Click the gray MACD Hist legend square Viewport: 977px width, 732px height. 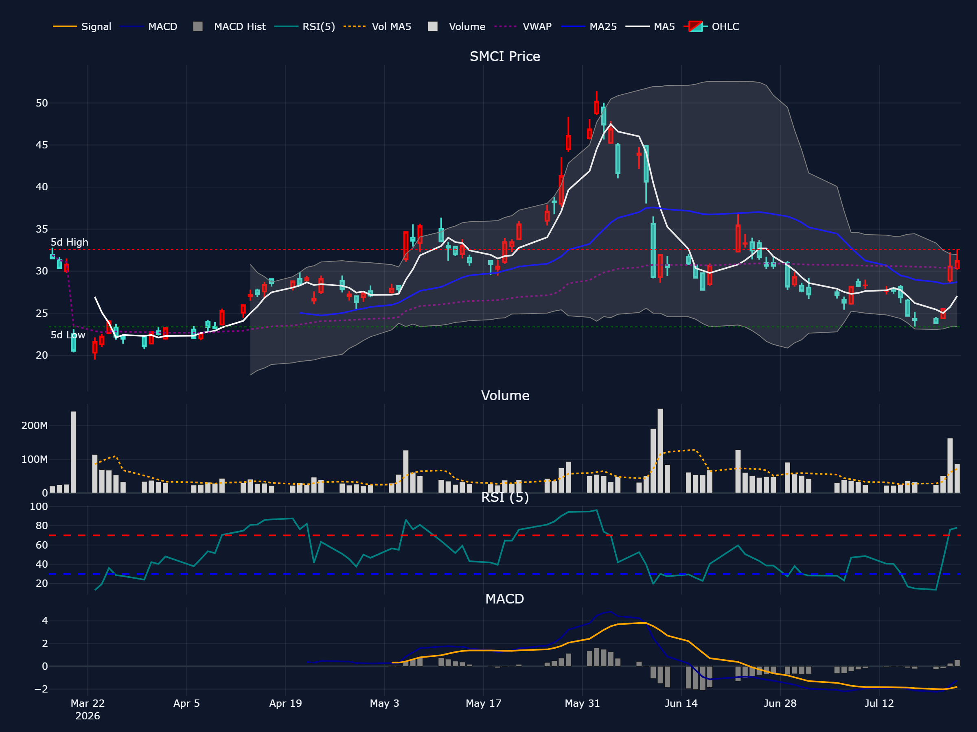click(x=198, y=26)
